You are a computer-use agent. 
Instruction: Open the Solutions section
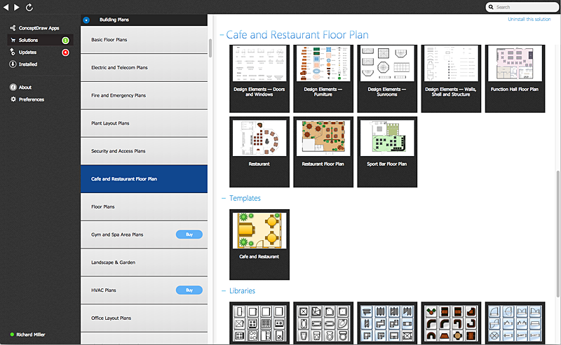coord(40,40)
